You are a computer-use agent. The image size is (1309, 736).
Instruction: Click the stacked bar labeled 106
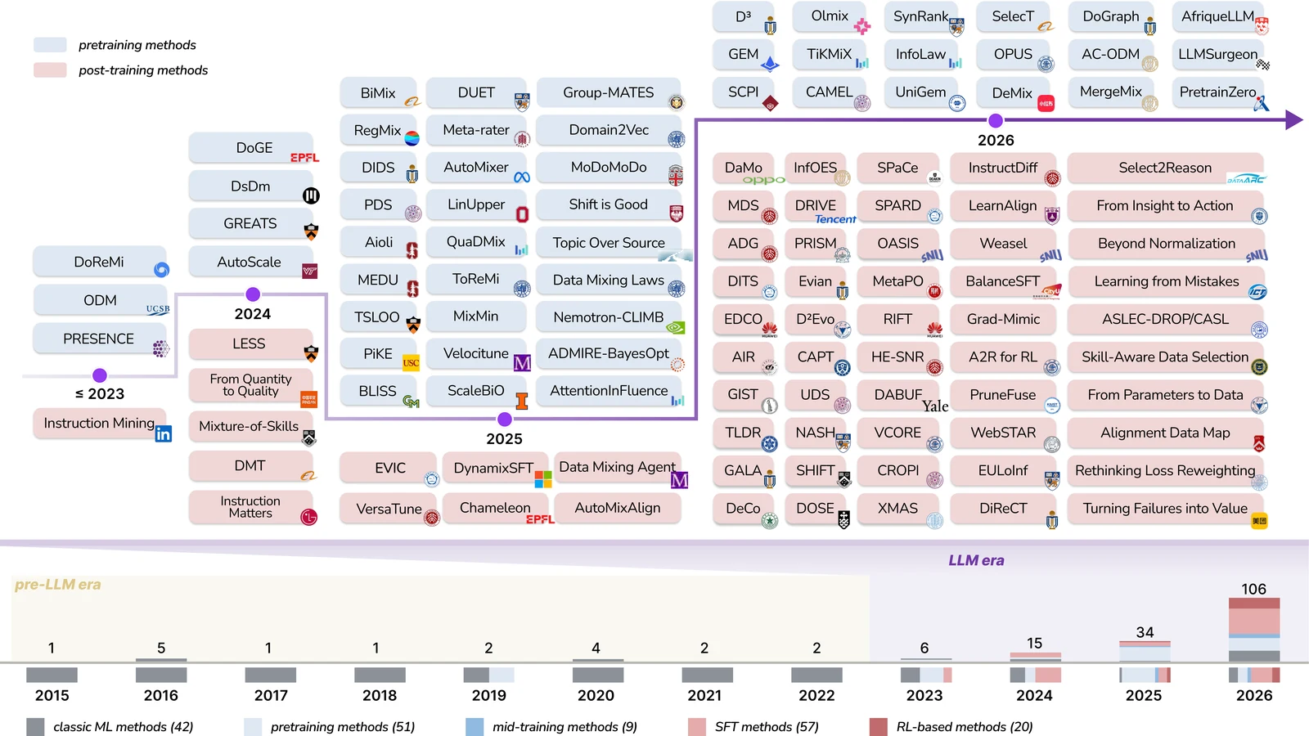(1254, 630)
